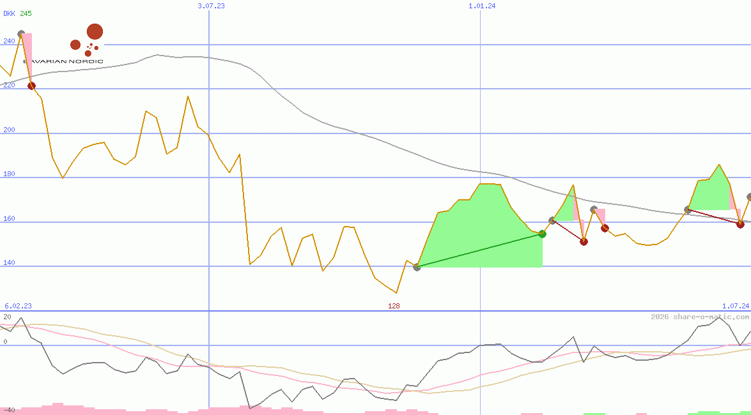This screenshot has height=415, width=751.
Task: Click the 180 price axis label
Action: [9, 174]
